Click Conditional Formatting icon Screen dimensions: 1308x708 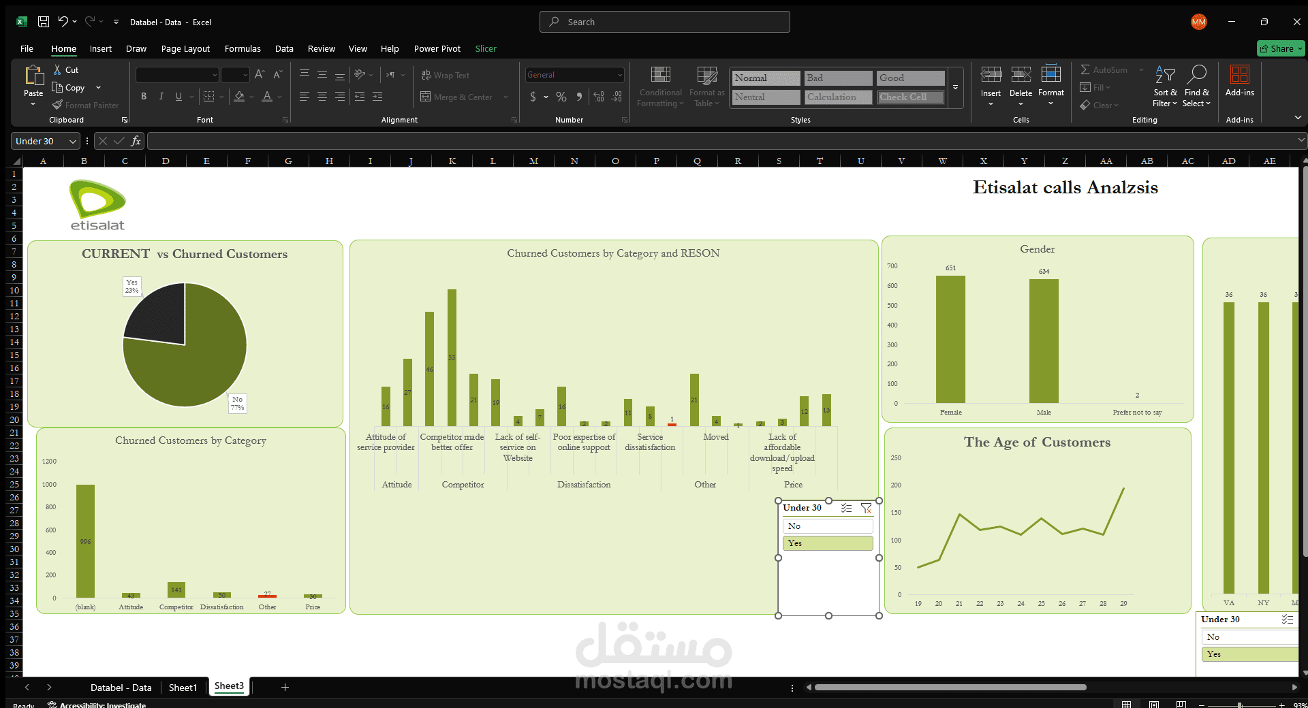click(660, 74)
